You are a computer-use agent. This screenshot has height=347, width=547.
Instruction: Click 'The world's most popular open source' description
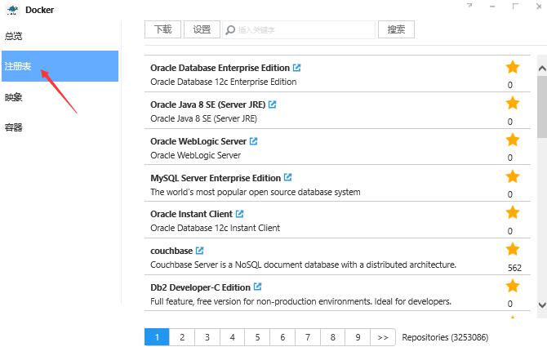256,192
